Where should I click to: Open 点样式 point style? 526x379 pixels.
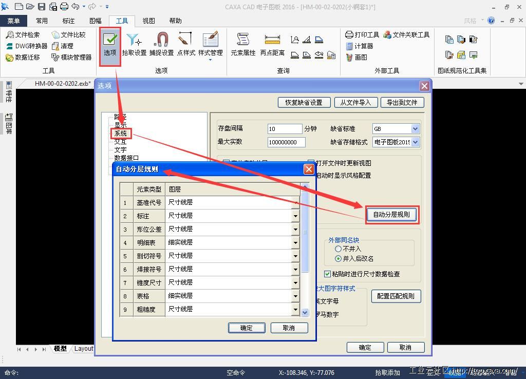[x=186, y=44]
